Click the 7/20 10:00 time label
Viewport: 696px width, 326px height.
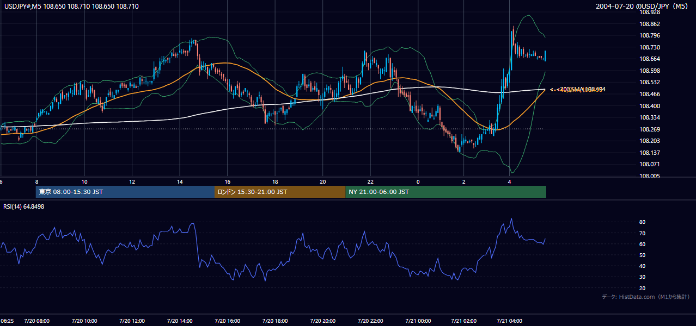point(84,321)
